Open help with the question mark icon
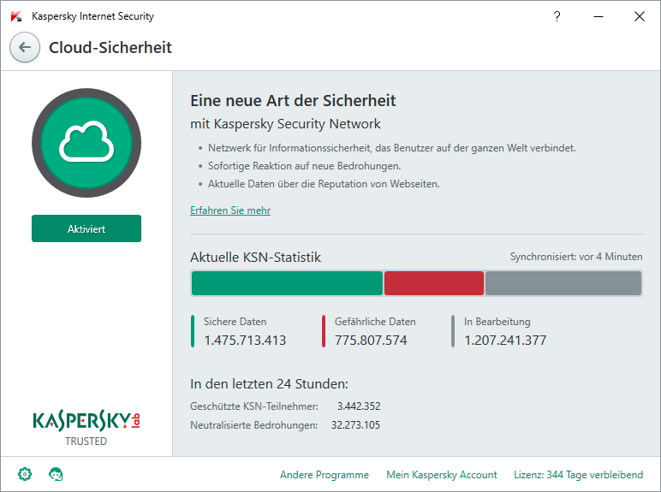Screen dimensions: 661x492 pyautogui.click(x=557, y=16)
